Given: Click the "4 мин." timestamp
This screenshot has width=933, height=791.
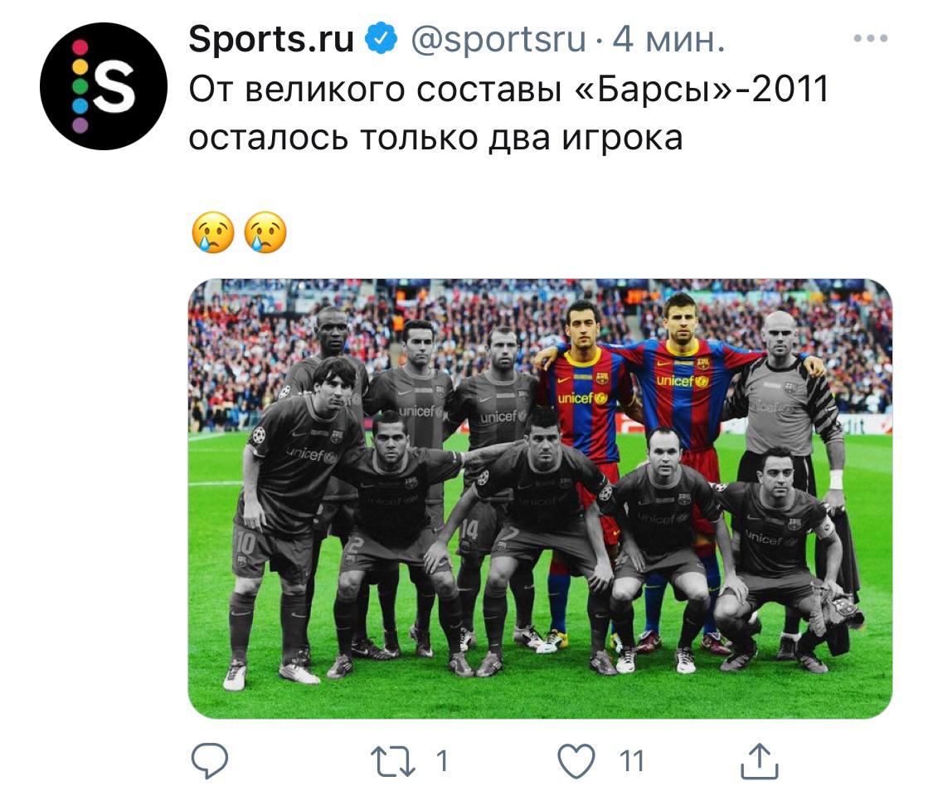Looking at the screenshot, I should coord(668,40).
